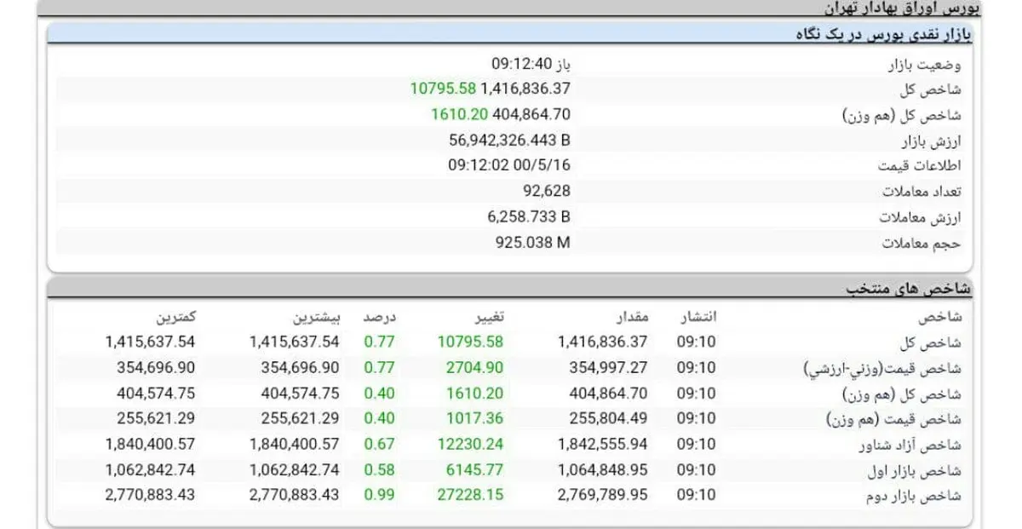
Task: Click green 10795.58 in market overview panel
Action: click(x=443, y=89)
